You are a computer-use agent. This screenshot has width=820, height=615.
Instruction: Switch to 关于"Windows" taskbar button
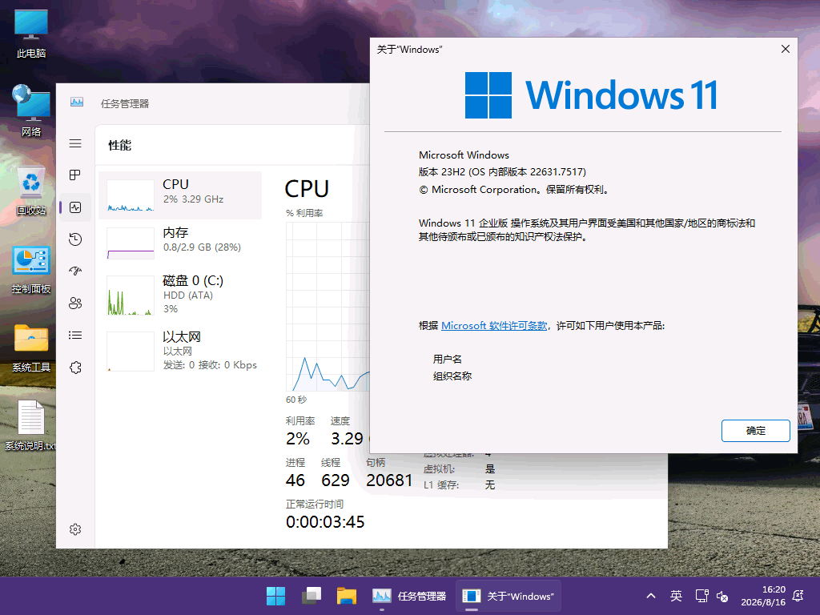508,596
